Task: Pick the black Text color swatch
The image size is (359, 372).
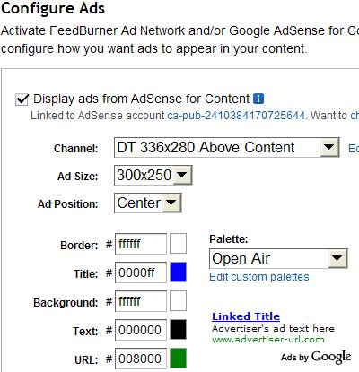Action: point(178,330)
